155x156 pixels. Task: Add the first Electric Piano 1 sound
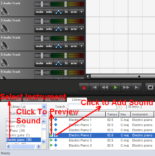(56, 120)
